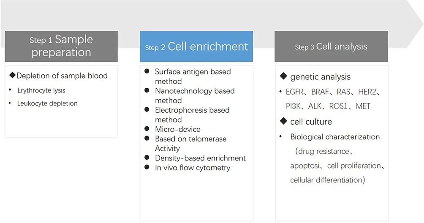Click the bullet for Nanotechnology based method
Viewport: 424px width, 223px height.
point(147,90)
